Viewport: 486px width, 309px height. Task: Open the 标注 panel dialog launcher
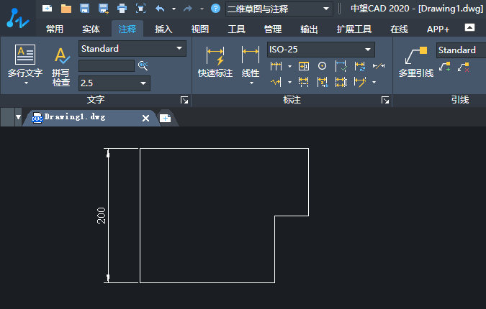click(x=385, y=100)
